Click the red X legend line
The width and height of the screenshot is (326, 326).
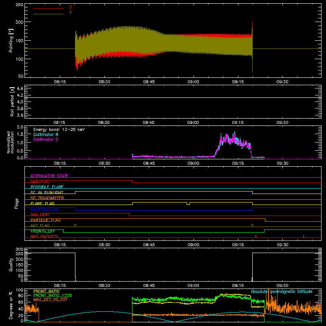(x=48, y=9)
